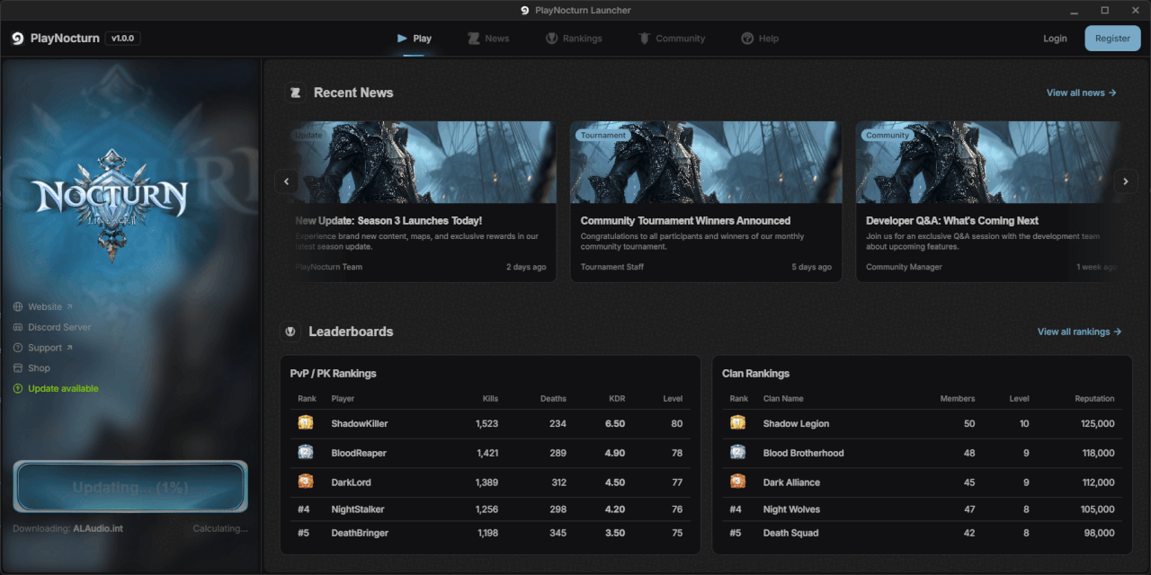Open the Discord Server sidebar link
The image size is (1151, 575).
point(52,327)
